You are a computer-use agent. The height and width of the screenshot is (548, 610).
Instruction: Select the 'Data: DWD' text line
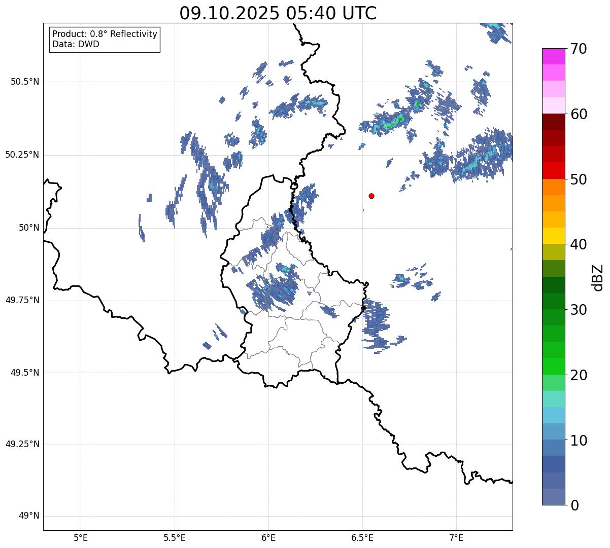click(76, 44)
